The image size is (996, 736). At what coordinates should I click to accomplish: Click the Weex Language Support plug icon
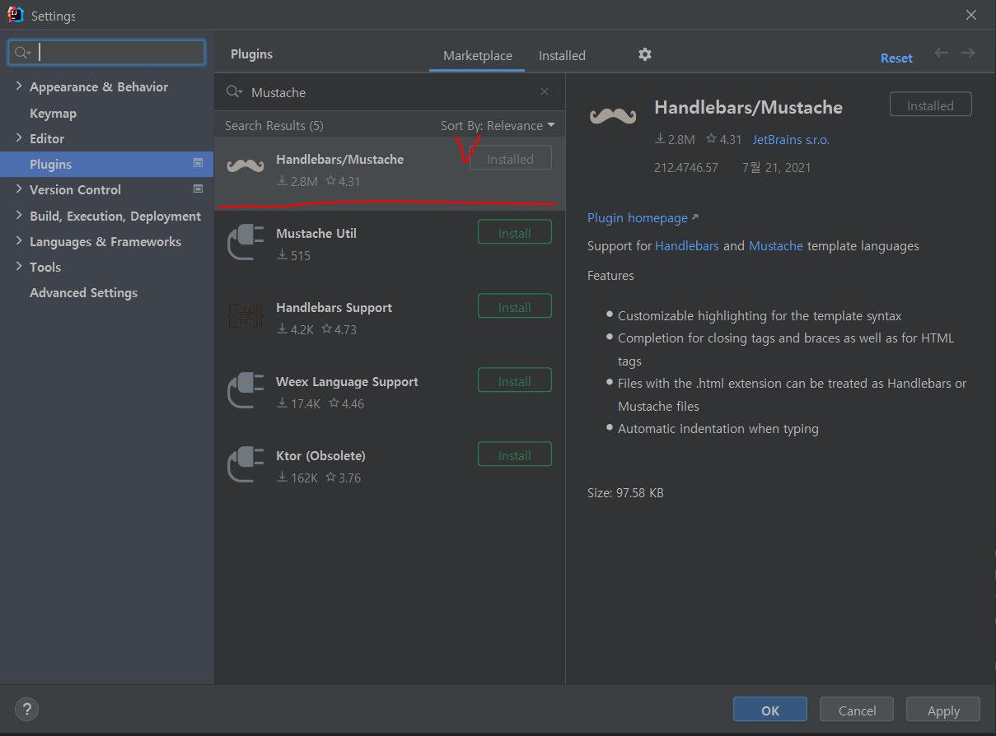click(245, 390)
